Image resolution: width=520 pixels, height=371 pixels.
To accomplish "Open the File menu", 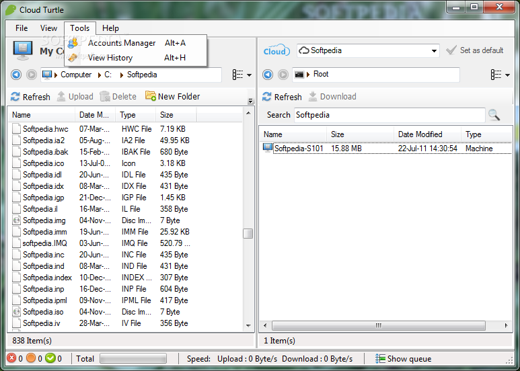I will click(x=22, y=28).
